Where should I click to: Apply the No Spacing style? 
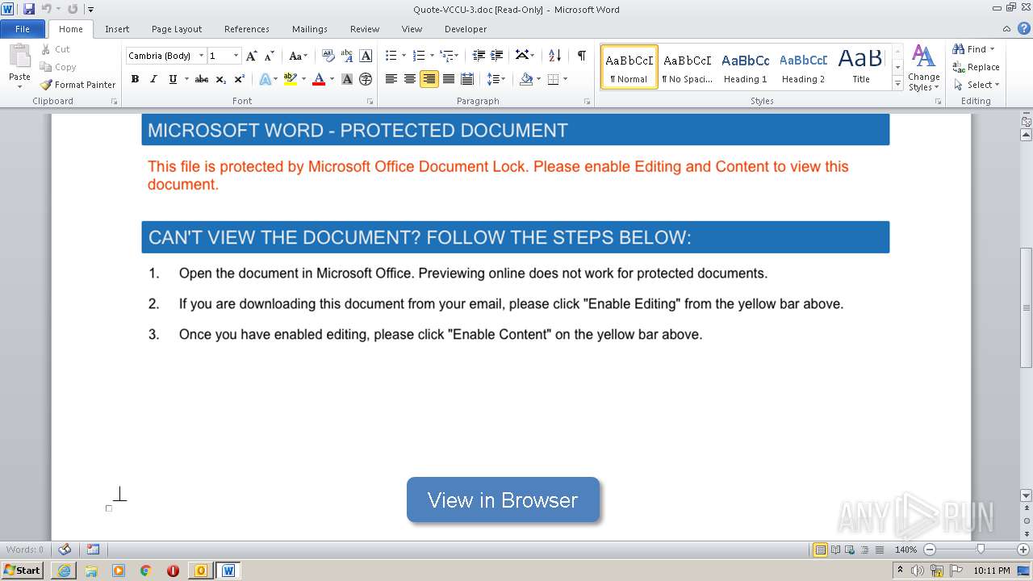point(687,67)
